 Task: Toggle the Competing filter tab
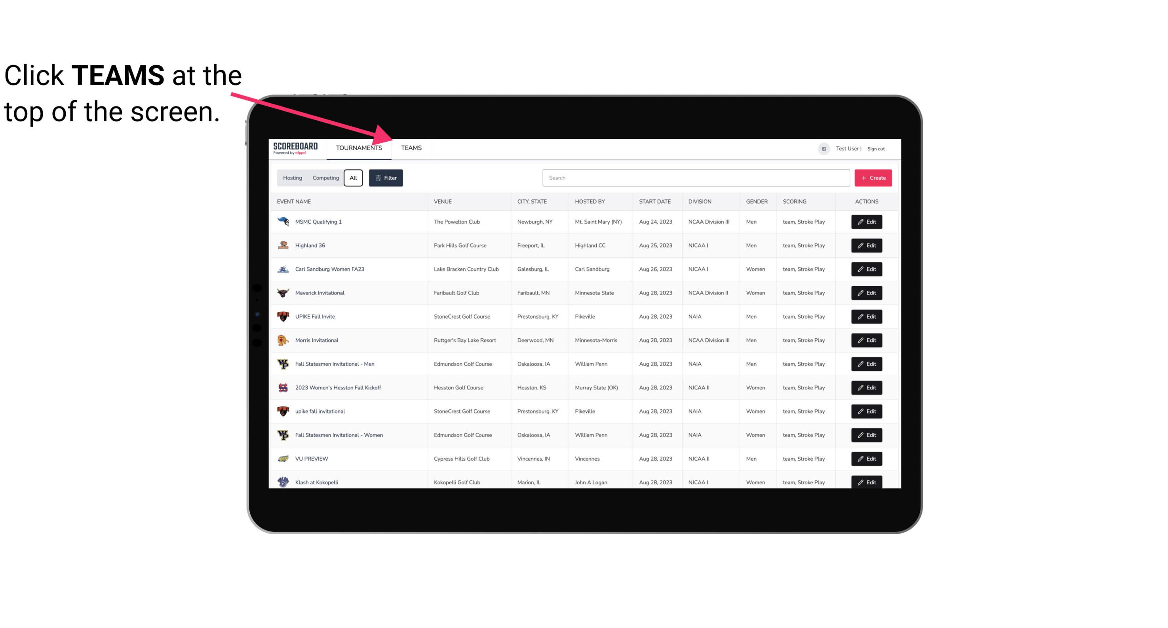(325, 178)
